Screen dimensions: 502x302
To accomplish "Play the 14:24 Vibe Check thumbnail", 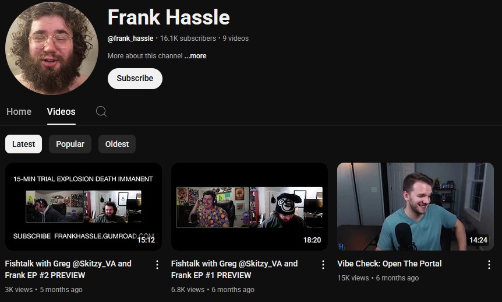I will click(415, 206).
